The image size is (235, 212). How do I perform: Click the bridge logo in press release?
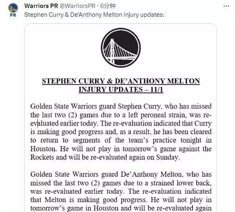[121, 48]
